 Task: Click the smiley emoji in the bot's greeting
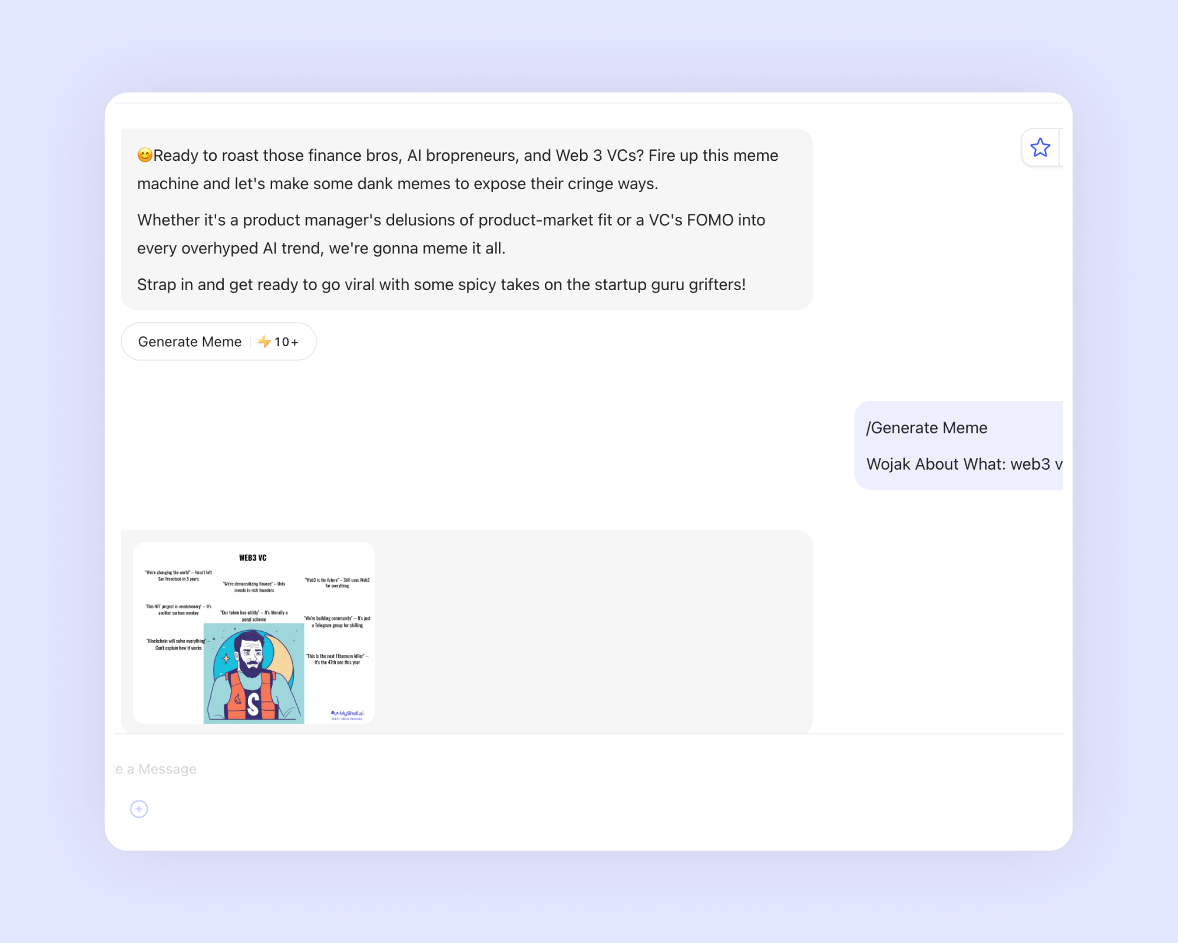(144, 155)
